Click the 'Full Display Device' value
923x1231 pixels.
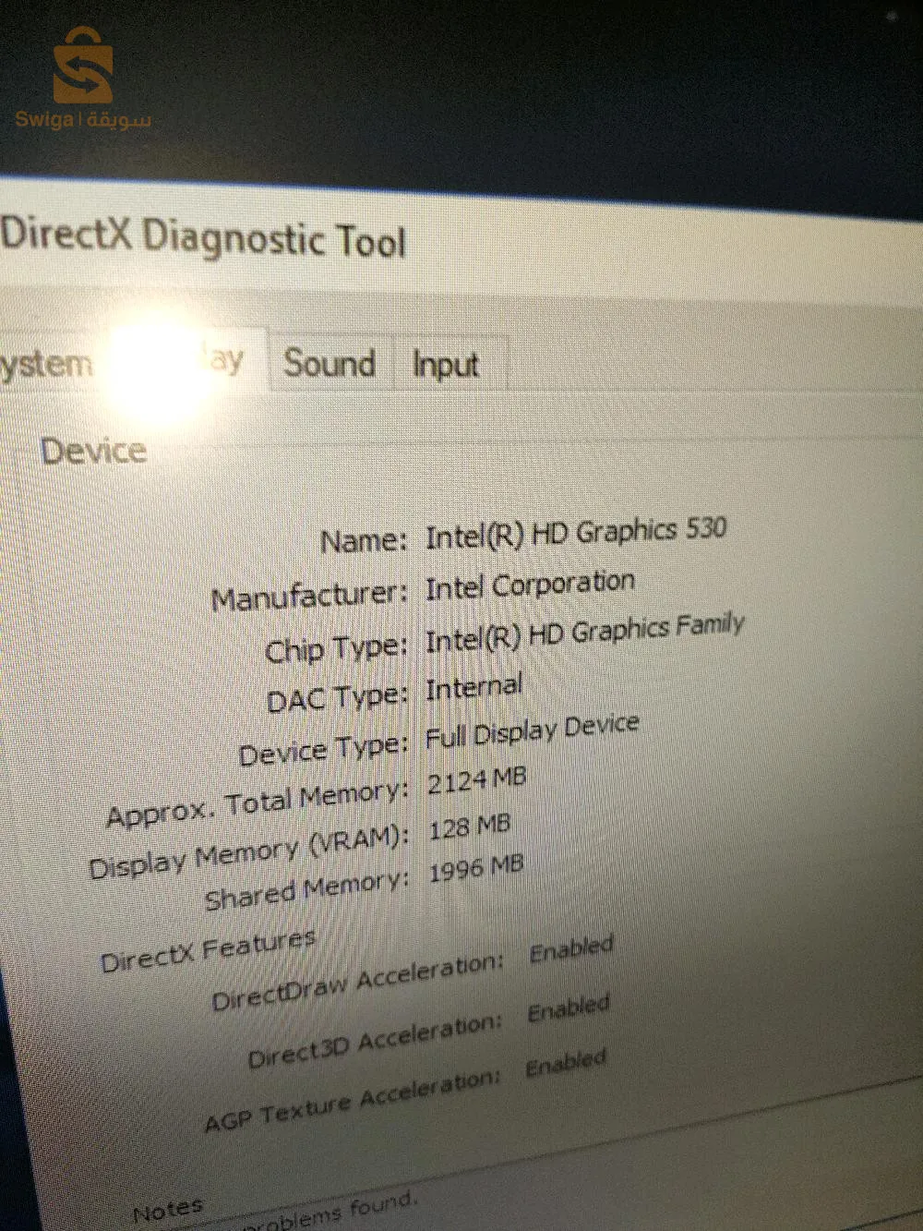tap(532, 732)
